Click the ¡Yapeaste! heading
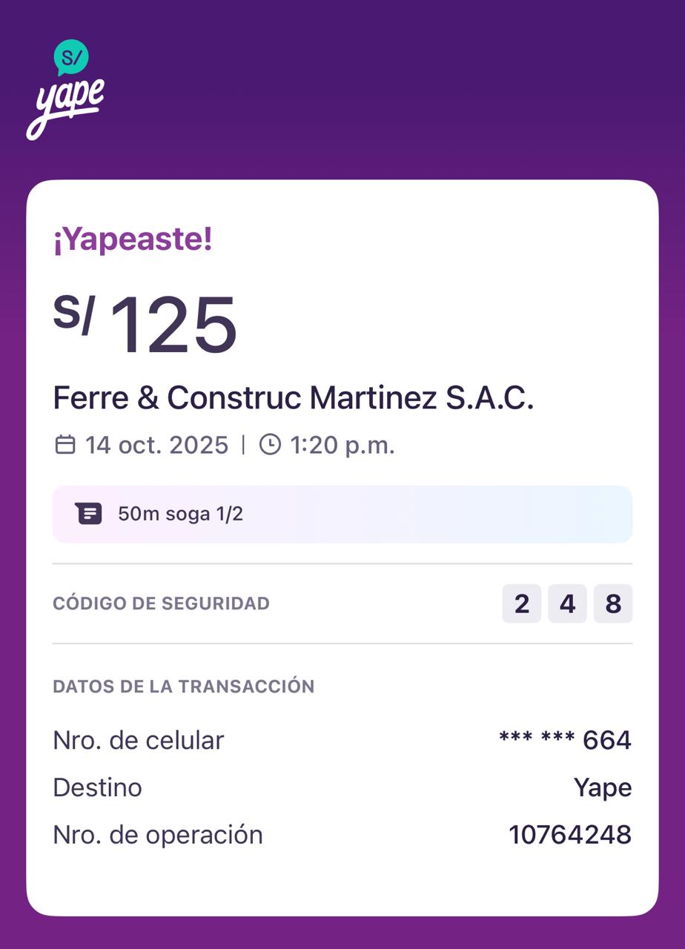The width and height of the screenshot is (685, 949). click(133, 240)
